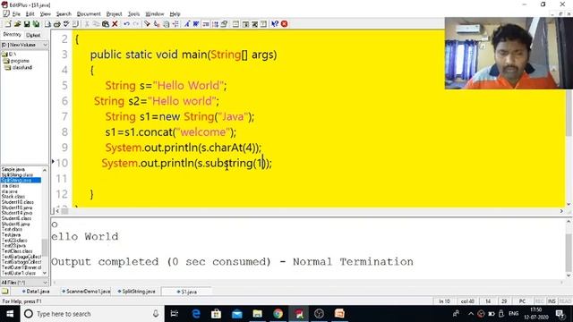Viewport: 573px width, 322px height.
Task: Click the editor vertical scroll down arrow
Action: [569, 205]
